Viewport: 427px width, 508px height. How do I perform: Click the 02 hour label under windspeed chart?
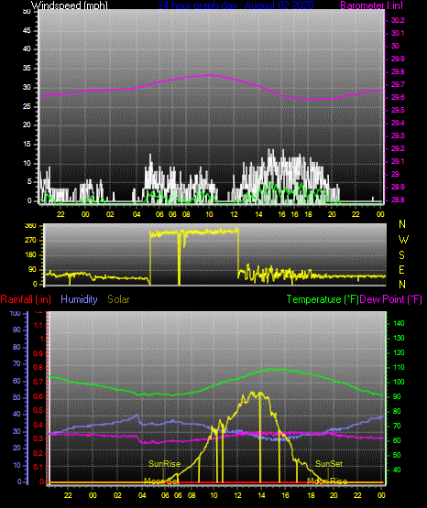point(110,214)
